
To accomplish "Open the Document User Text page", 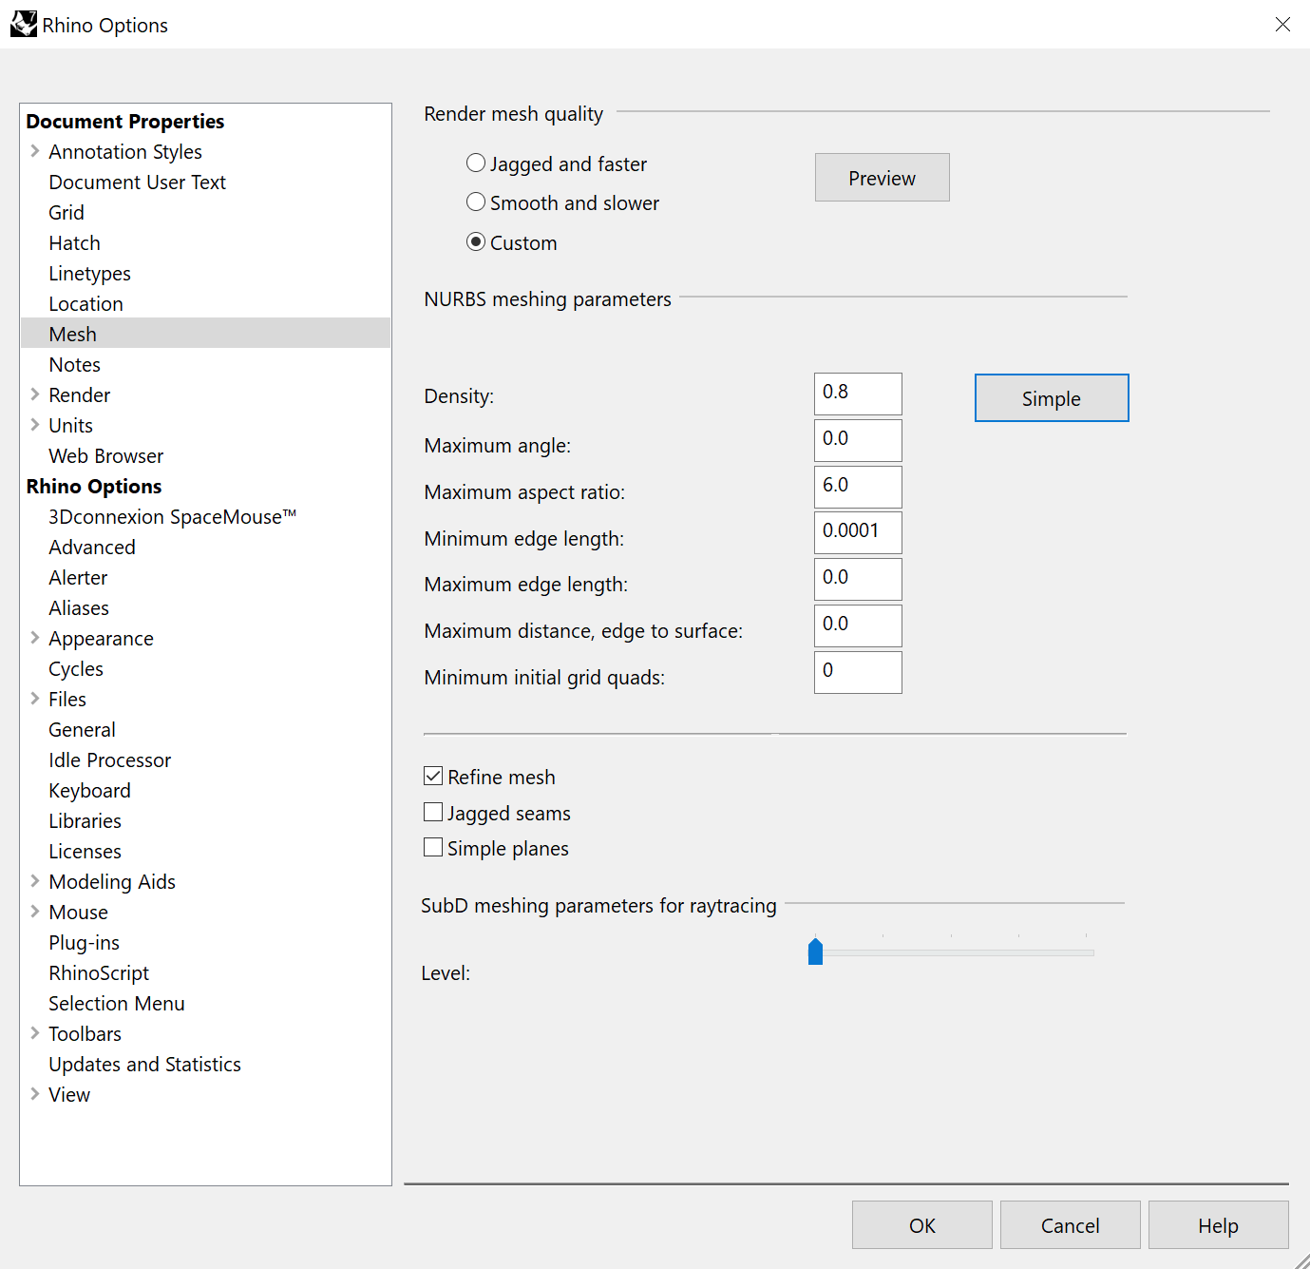I will coord(137,182).
